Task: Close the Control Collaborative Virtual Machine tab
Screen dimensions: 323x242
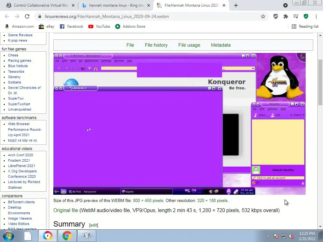Action: (73, 6)
